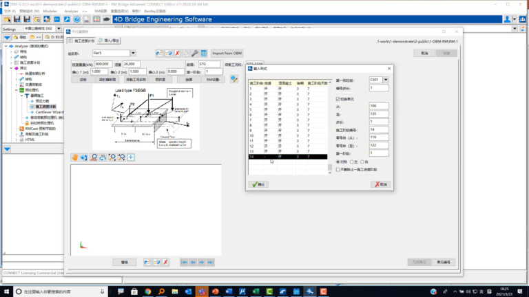This screenshot has width=529, height=297.
Task: Open the design code dropdown next to Settings
Action: pos(59,29)
